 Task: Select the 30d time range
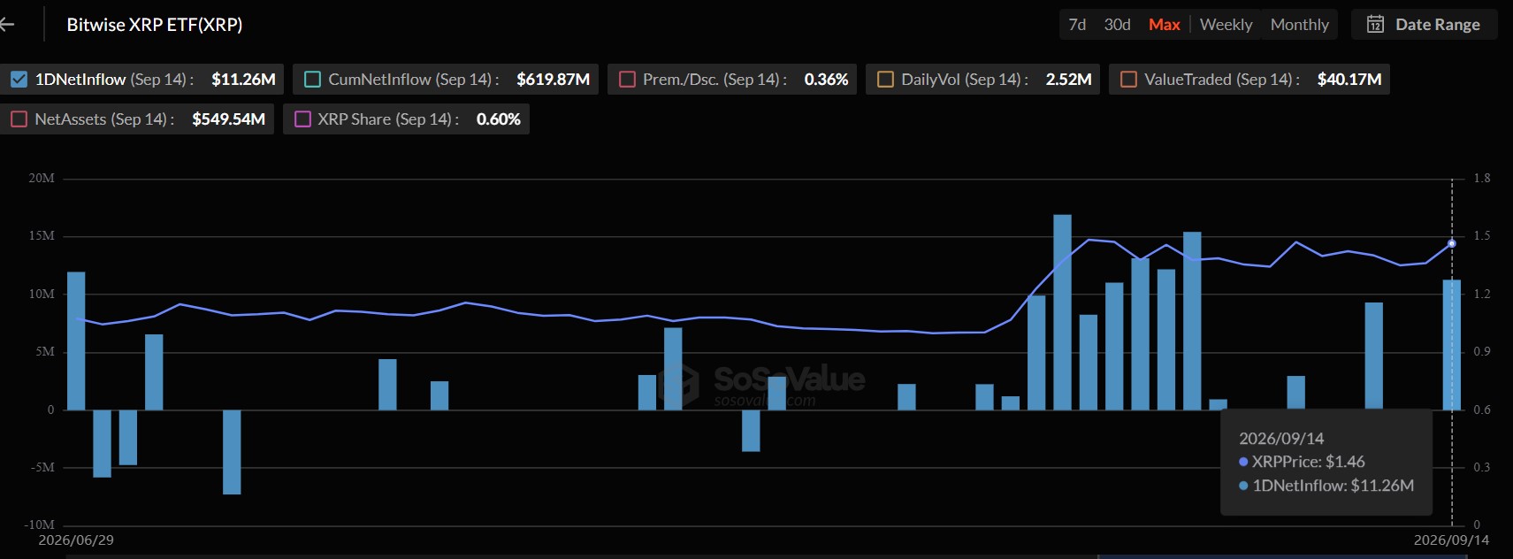click(x=1117, y=25)
